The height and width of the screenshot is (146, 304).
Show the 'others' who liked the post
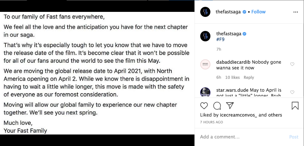[275, 115]
